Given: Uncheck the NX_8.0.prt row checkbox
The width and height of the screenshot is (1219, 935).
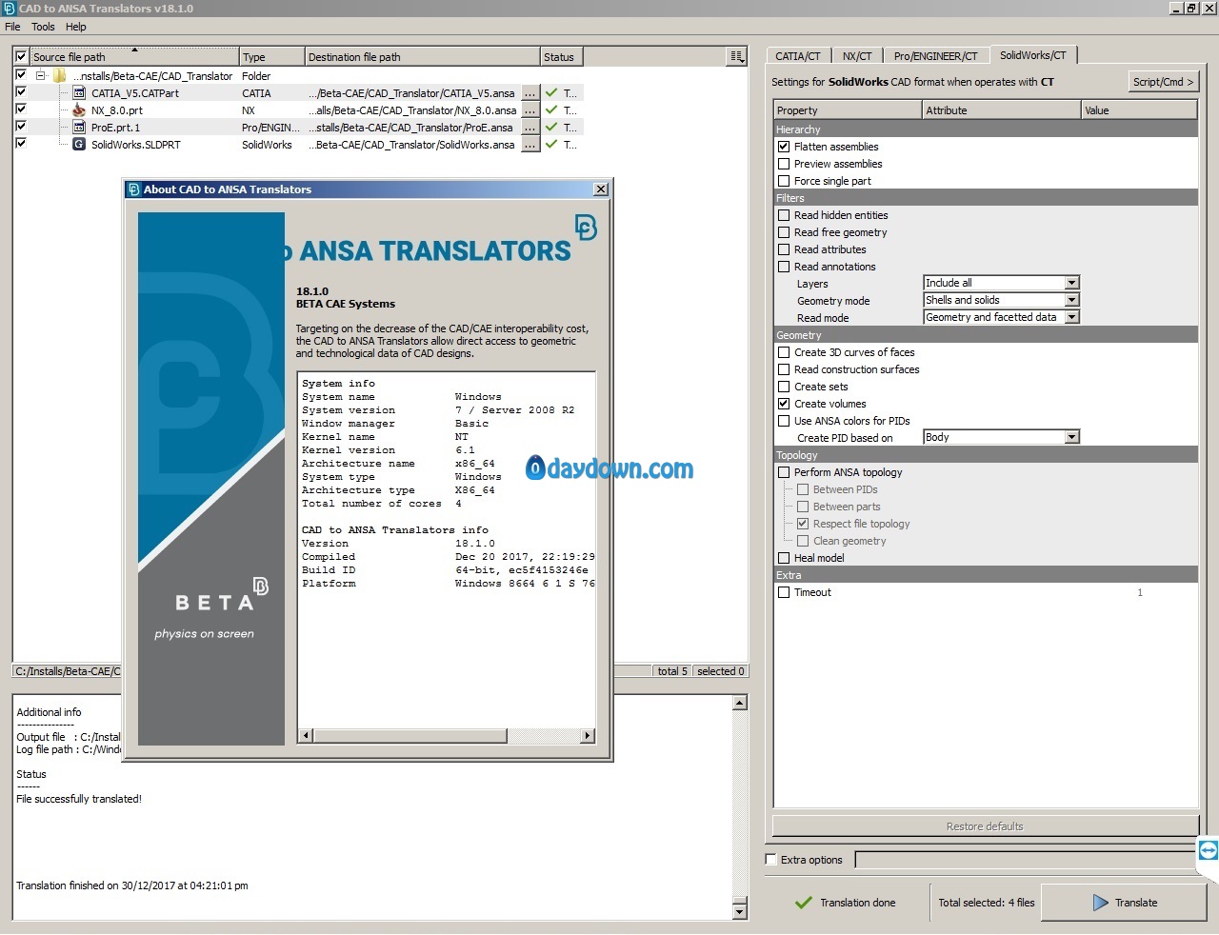Looking at the screenshot, I should (21, 109).
